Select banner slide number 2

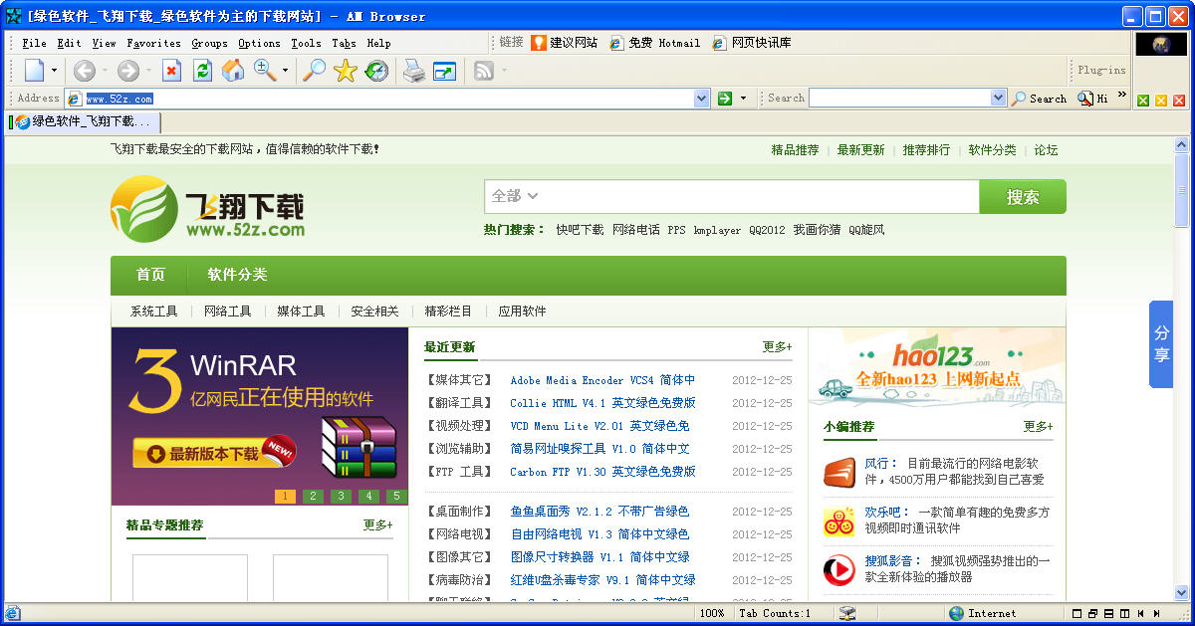[313, 496]
